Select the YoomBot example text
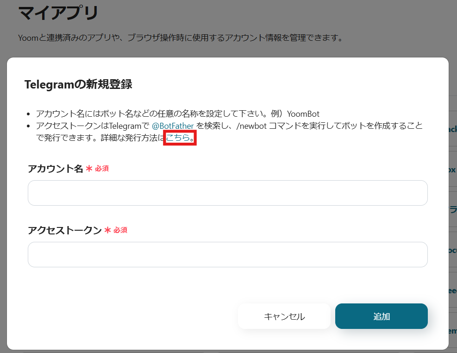The image size is (457, 353). pyautogui.click(x=303, y=113)
